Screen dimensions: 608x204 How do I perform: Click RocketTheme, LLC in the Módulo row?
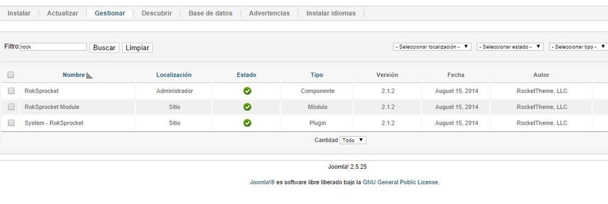[542, 107]
